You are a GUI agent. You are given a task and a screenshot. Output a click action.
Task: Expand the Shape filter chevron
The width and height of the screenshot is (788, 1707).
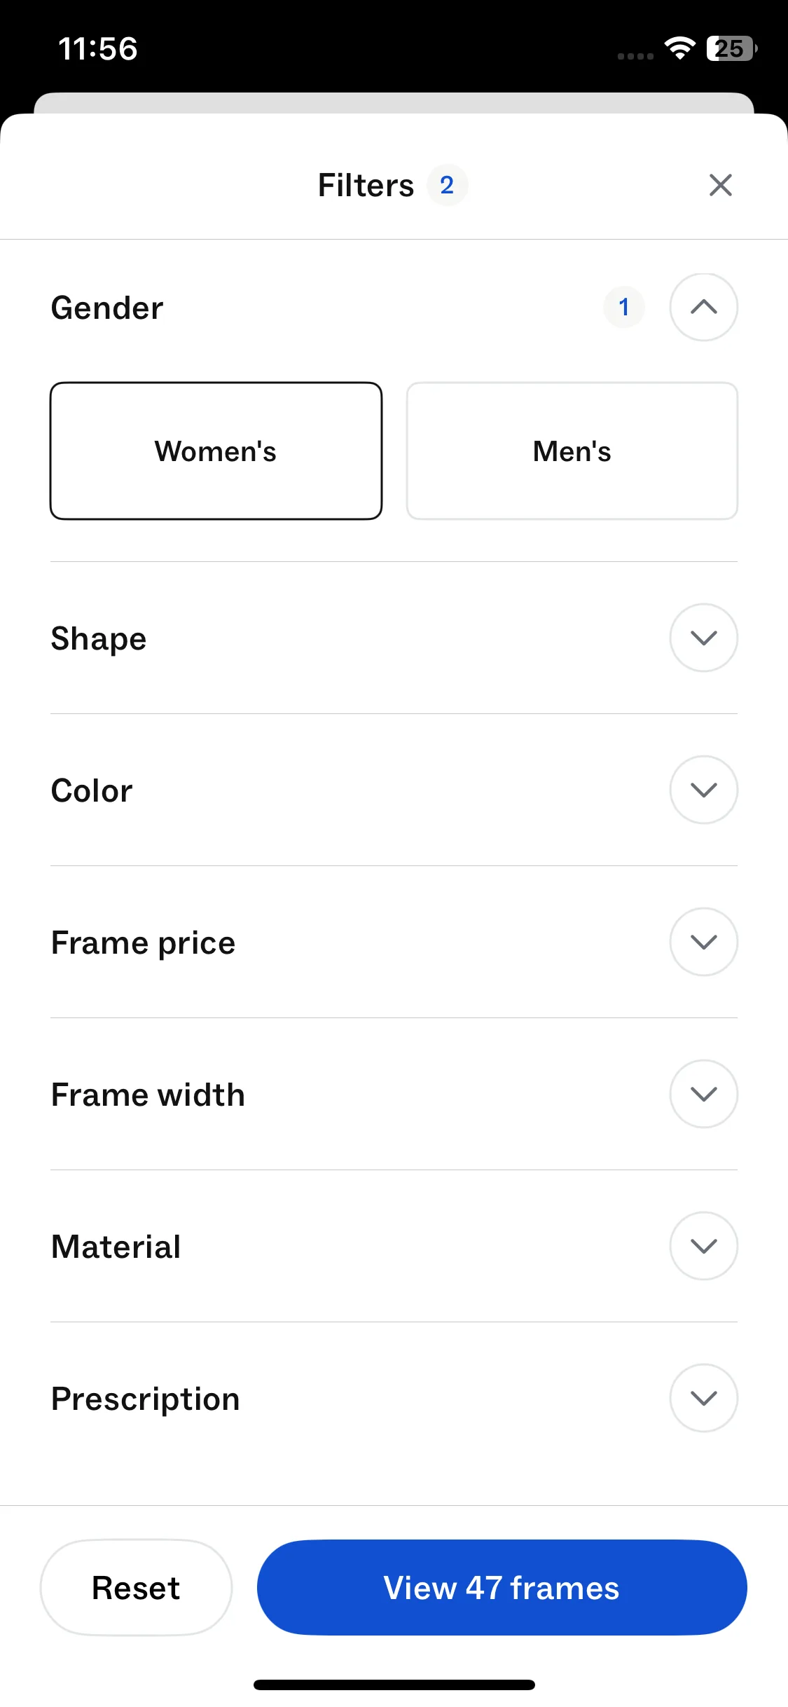(703, 638)
